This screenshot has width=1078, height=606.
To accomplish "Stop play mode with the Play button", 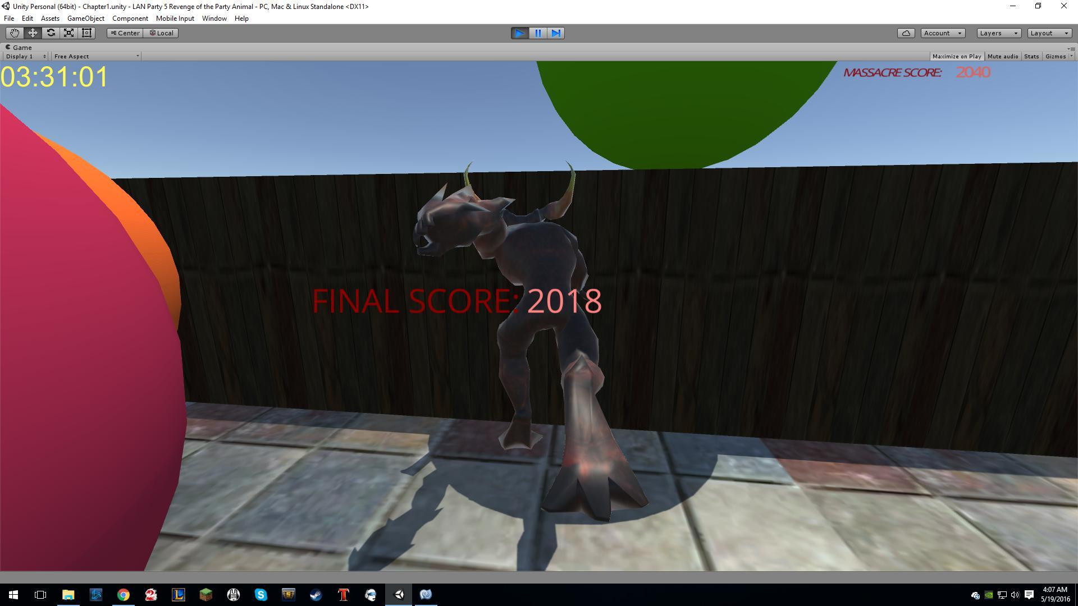I will point(520,33).
